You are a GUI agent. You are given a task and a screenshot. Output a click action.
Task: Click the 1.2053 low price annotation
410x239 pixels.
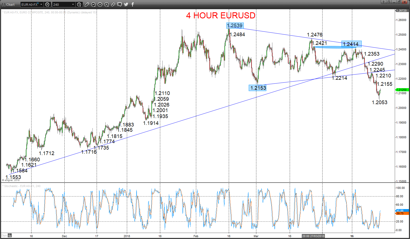tap(380, 102)
